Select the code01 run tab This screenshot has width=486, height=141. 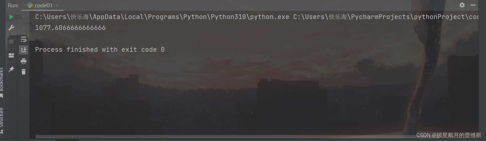coord(43,6)
